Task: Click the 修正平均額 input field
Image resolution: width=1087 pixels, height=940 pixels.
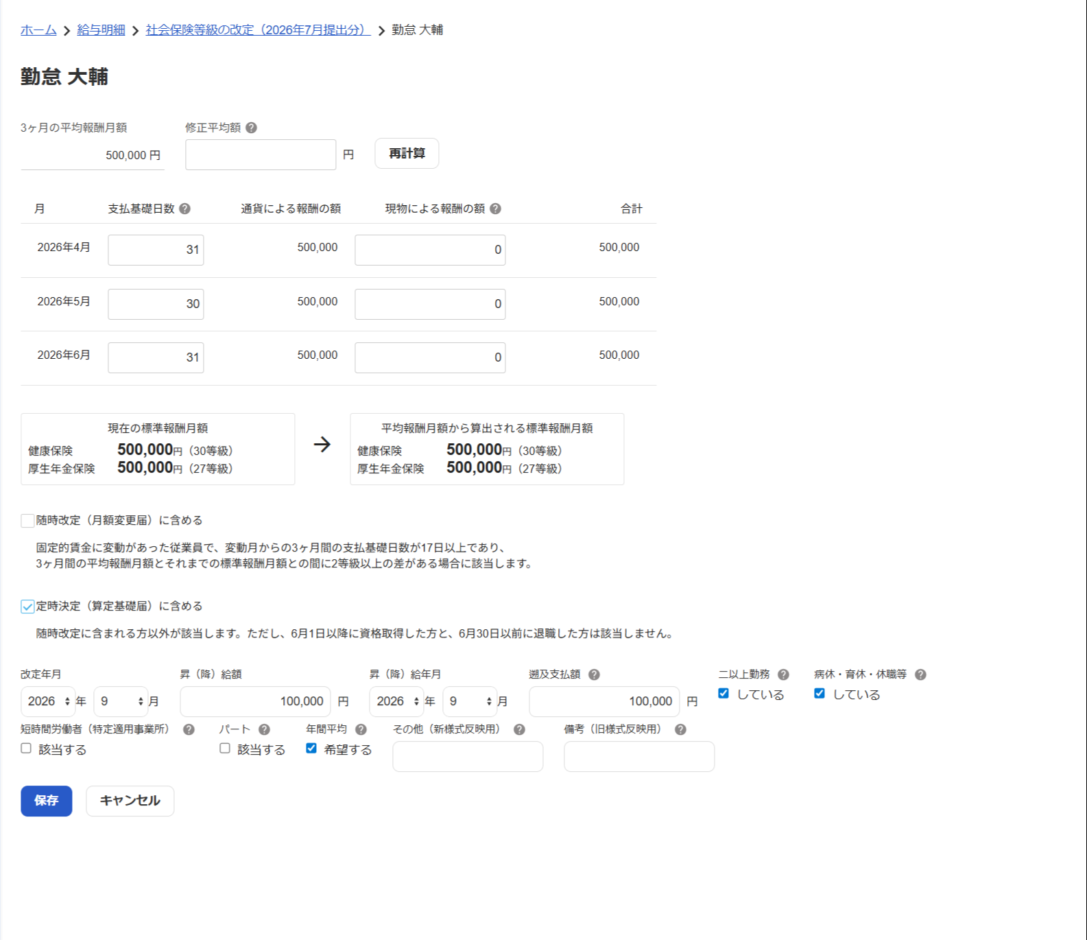Action: pyautogui.click(x=261, y=155)
